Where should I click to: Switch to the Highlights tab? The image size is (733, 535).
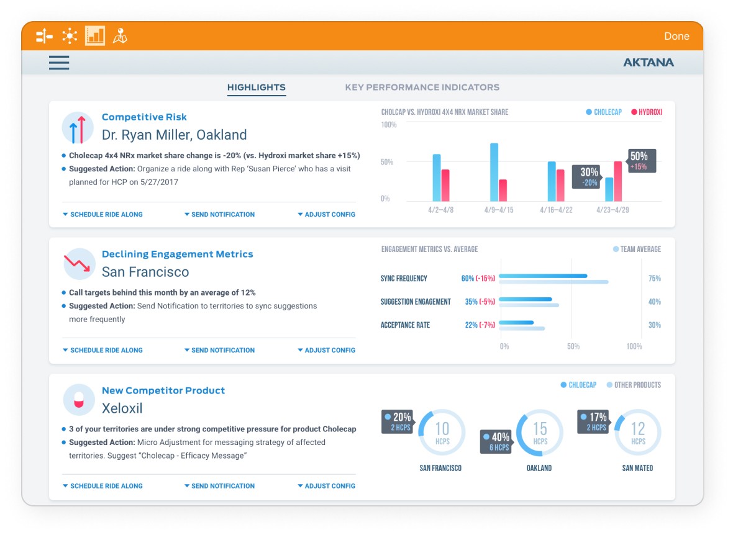[256, 88]
